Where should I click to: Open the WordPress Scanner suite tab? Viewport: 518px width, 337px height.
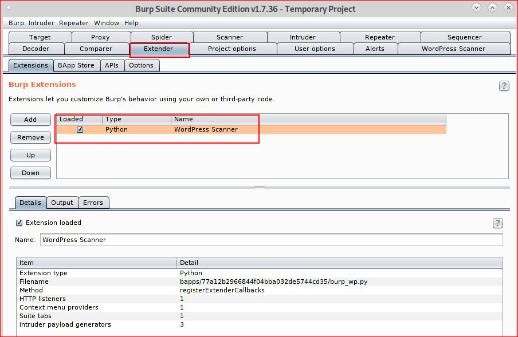(453, 49)
